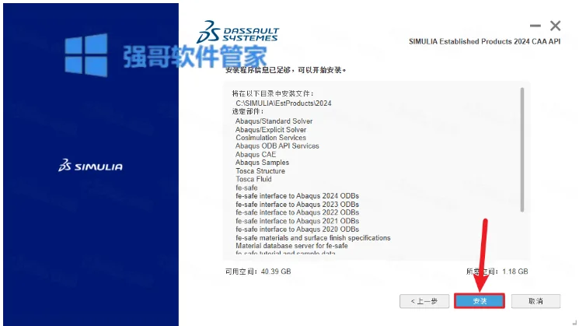Go back with the 上一步 button

tap(424, 301)
